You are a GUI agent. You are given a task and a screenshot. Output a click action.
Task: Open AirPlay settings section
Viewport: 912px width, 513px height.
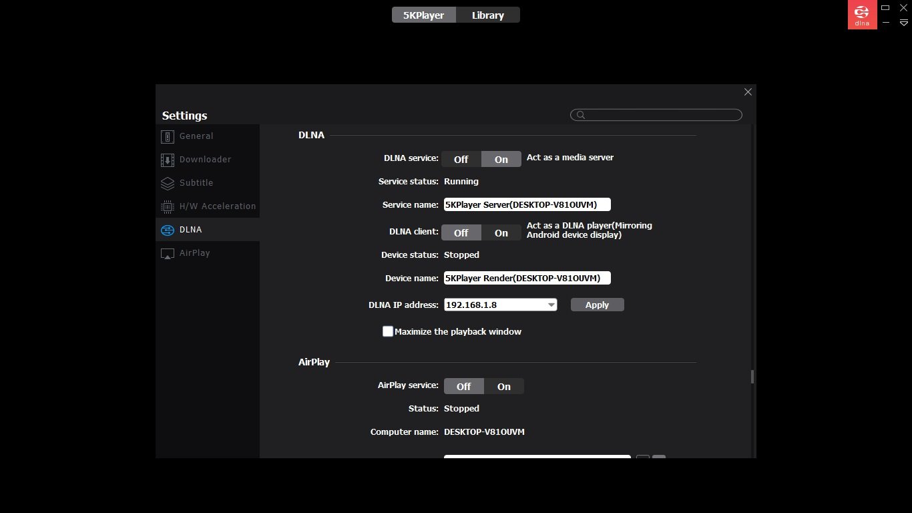pos(208,253)
